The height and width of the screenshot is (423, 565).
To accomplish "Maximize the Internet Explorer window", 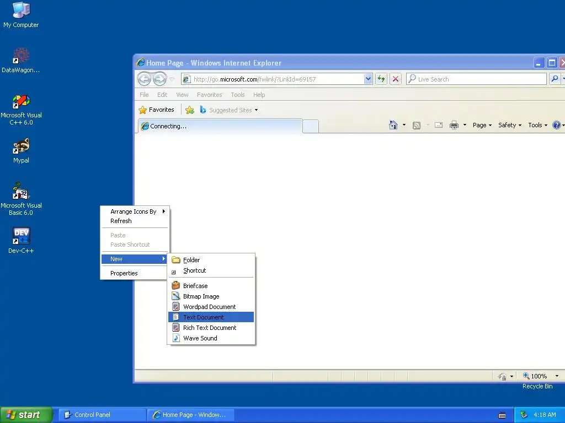I will click(552, 63).
